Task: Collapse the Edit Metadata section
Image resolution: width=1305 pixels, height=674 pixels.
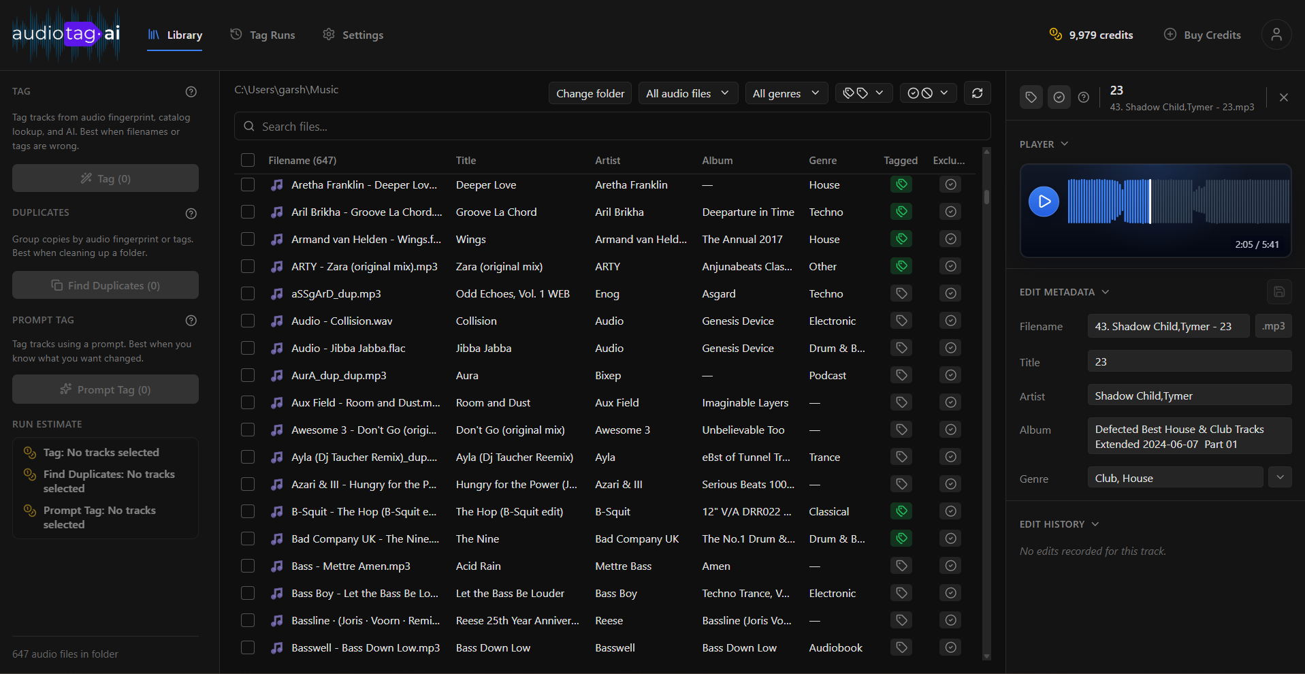Action: click(x=1064, y=292)
